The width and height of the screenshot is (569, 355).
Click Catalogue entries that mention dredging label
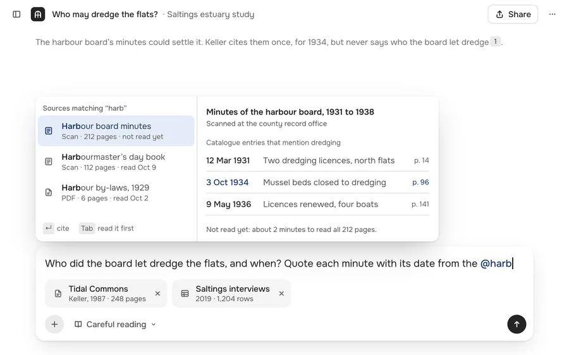tap(273, 143)
